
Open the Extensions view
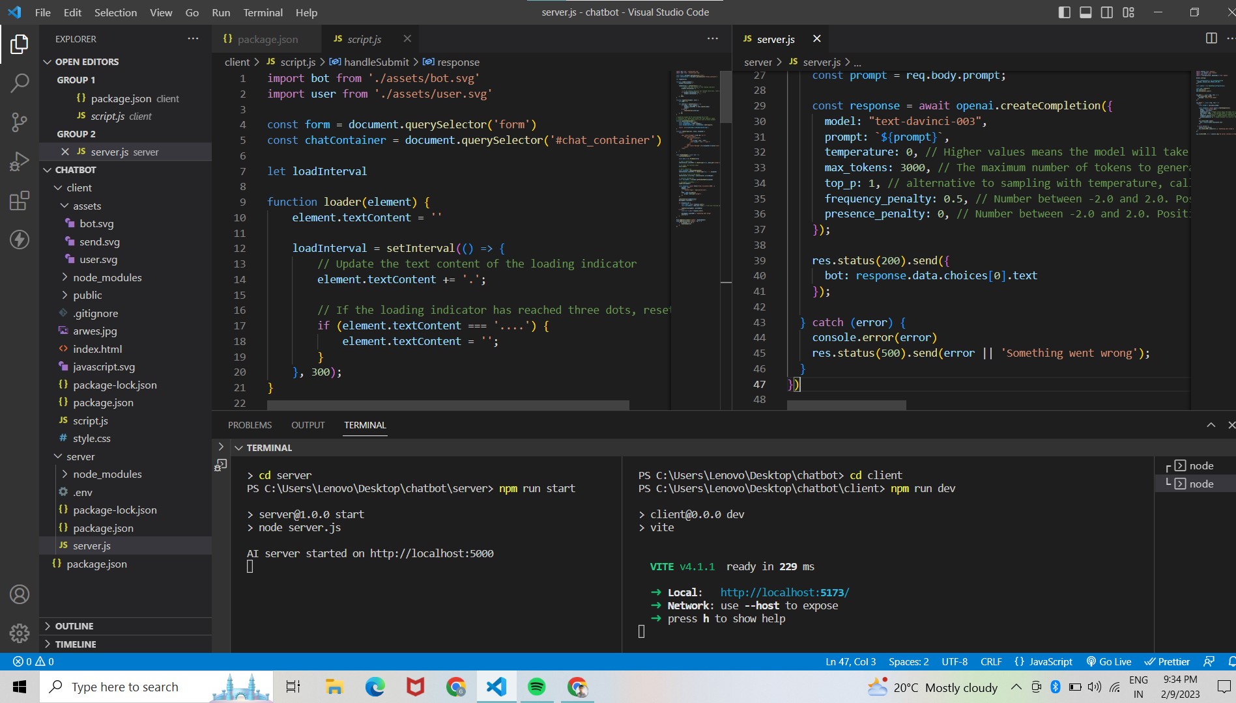click(x=20, y=200)
